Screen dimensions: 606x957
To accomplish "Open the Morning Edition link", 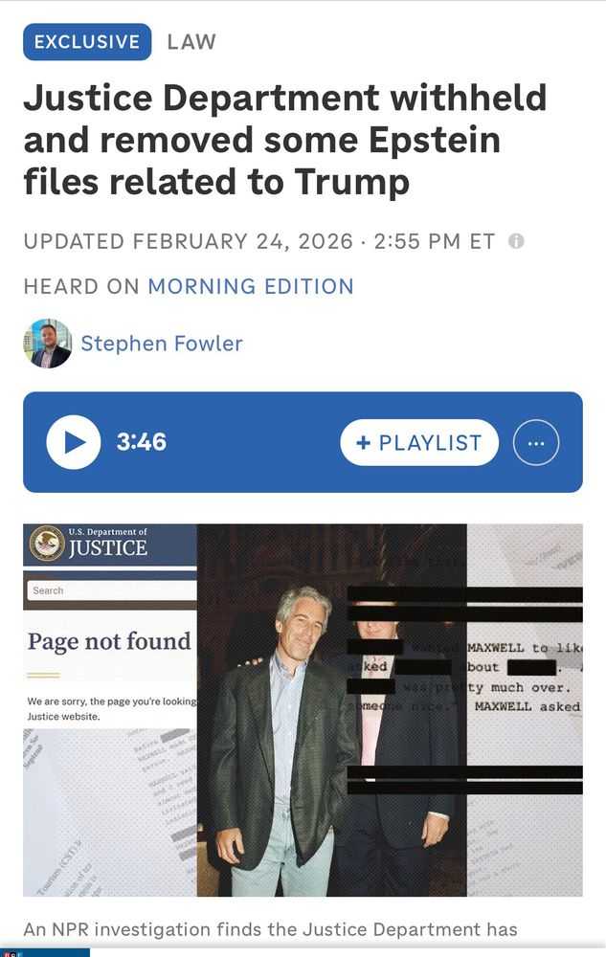I will [x=251, y=286].
